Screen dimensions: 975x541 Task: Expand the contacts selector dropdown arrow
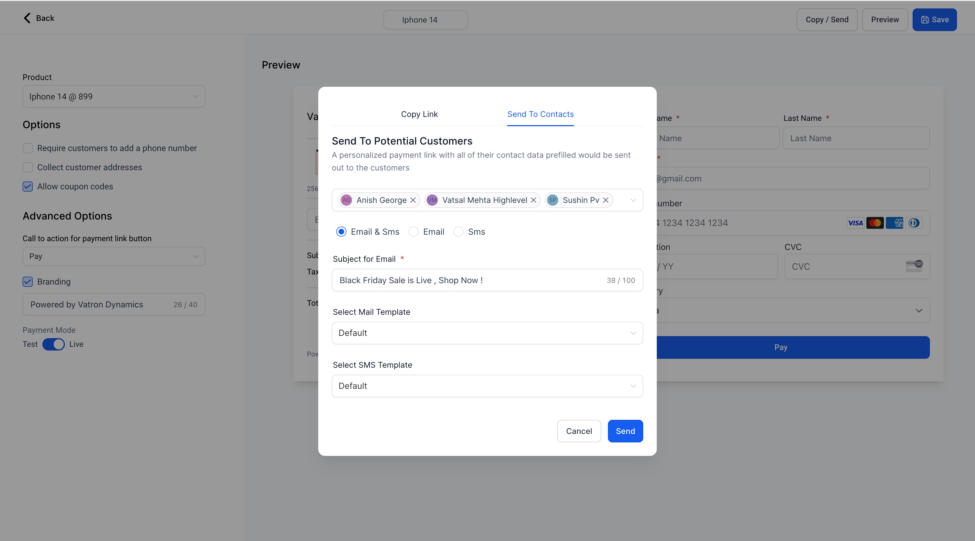tap(633, 200)
